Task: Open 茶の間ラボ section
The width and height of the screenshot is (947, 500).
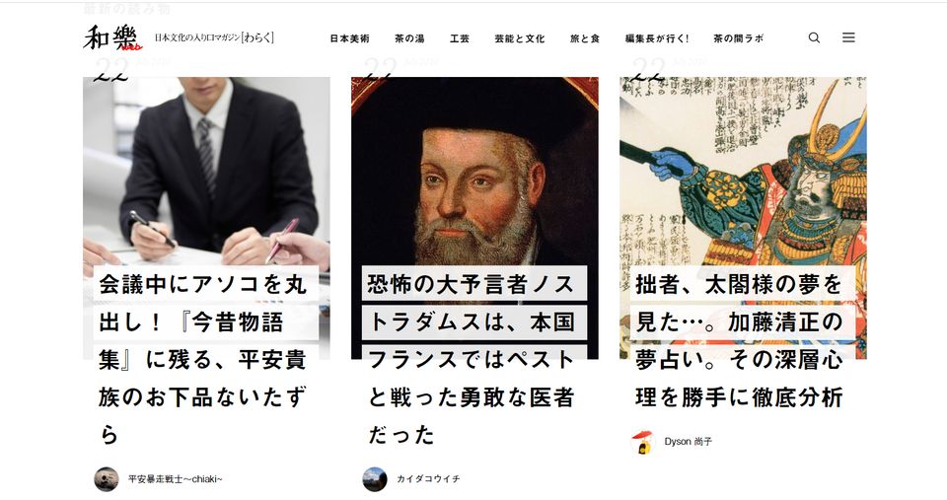Action: 739,38
